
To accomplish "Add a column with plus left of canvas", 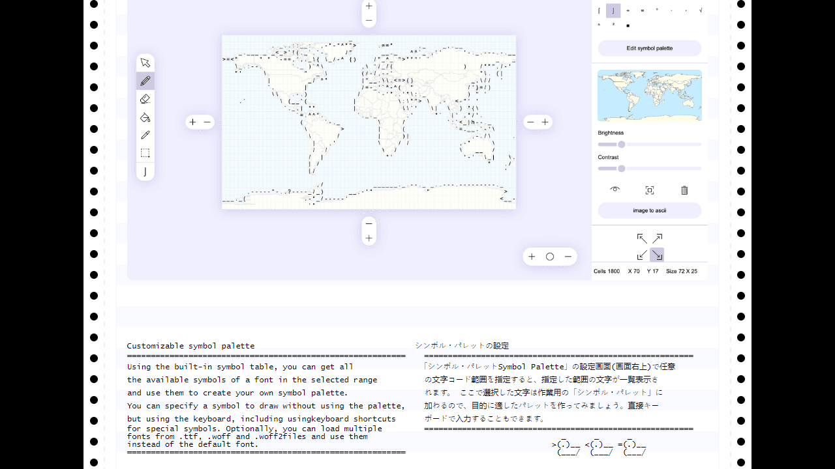I will [192, 122].
